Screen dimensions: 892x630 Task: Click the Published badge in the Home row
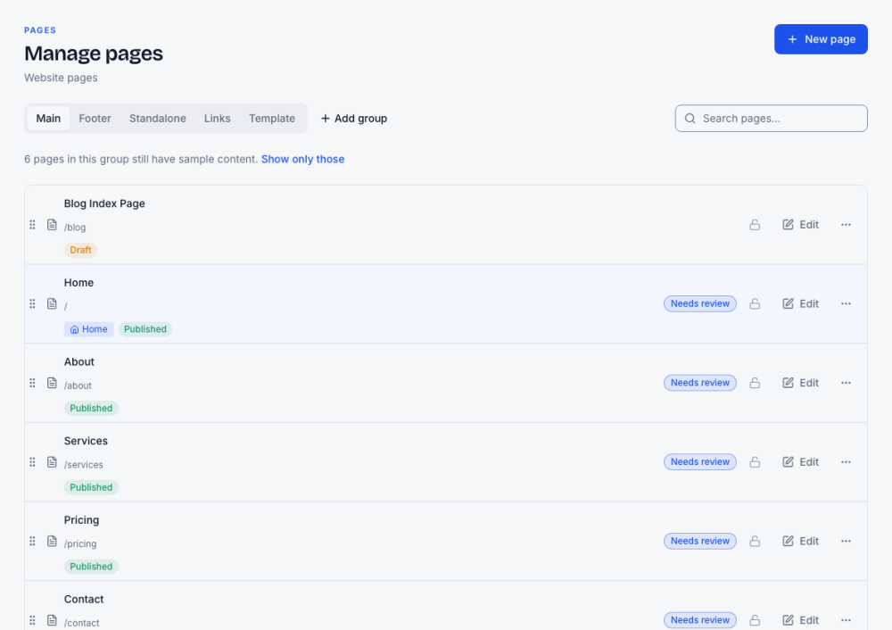tap(145, 329)
